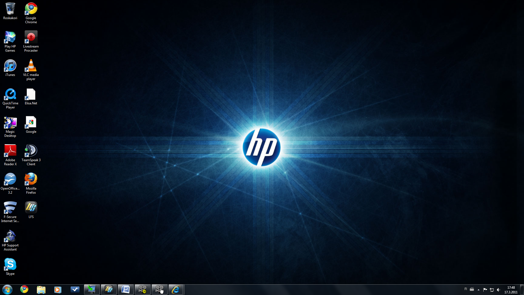
Task: Open the Windows Start menu orb
Action: pyautogui.click(x=7, y=290)
